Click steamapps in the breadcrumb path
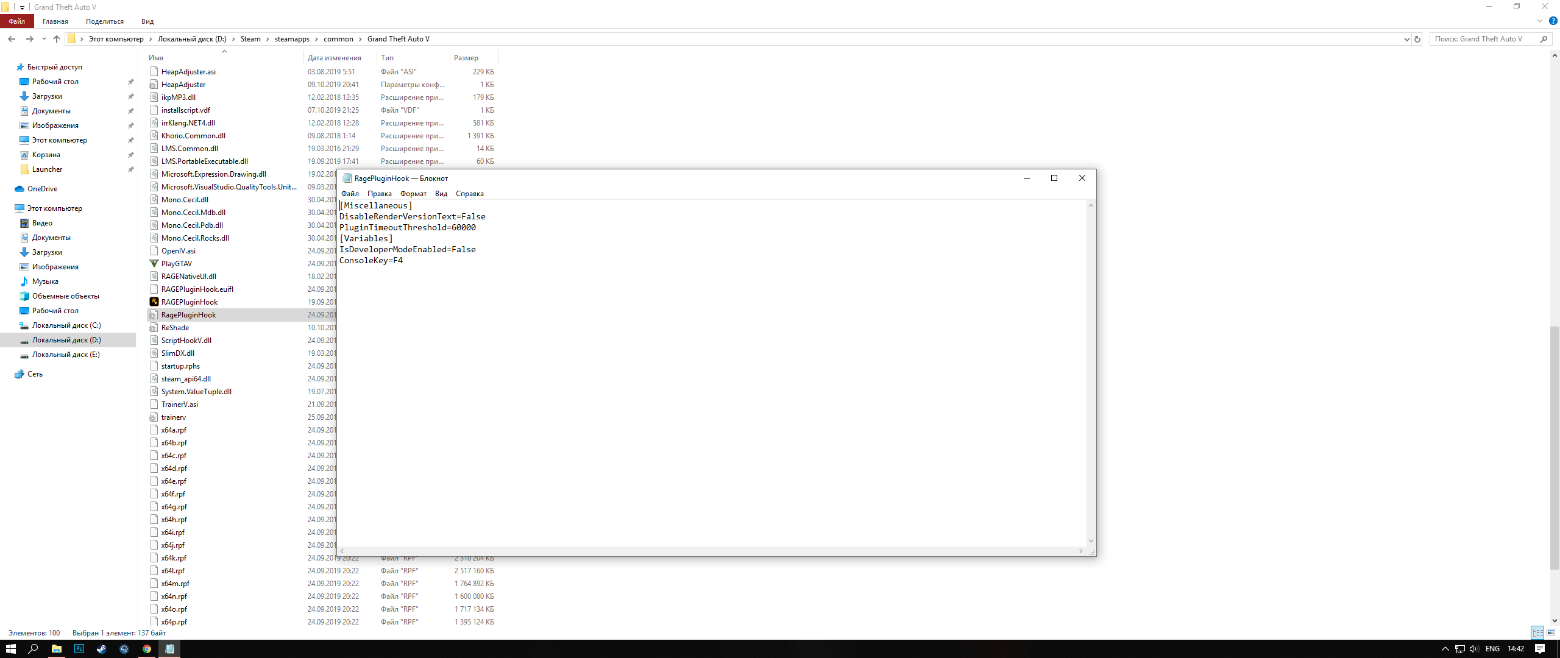This screenshot has width=1560, height=658. click(292, 39)
